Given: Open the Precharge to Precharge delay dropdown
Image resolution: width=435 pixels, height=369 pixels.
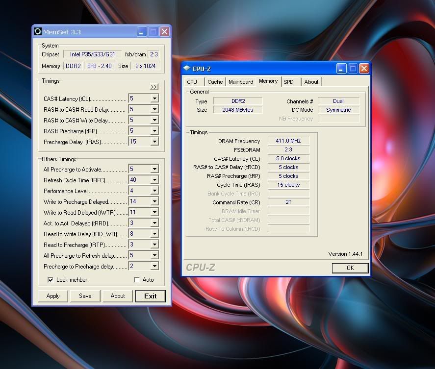Looking at the screenshot, I should 154,266.
